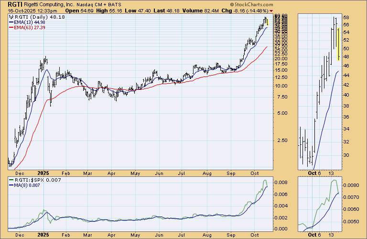This screenshot has height=239, width=367.
Task: Click the 'Oct' label on main chart axis
Action: [255, 174]
